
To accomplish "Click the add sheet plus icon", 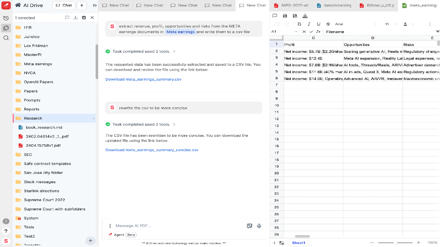I will [275, 243].
